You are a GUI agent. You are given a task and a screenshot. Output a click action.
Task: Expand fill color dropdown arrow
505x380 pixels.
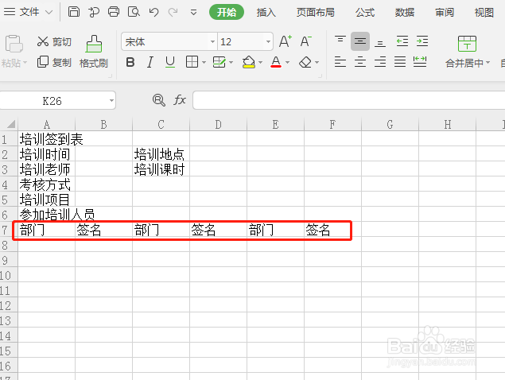click(260, 62)
